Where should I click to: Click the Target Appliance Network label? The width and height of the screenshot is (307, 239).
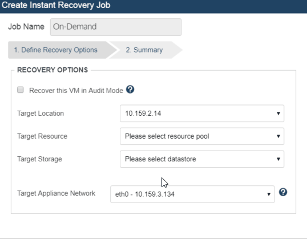tap(56, 193)
